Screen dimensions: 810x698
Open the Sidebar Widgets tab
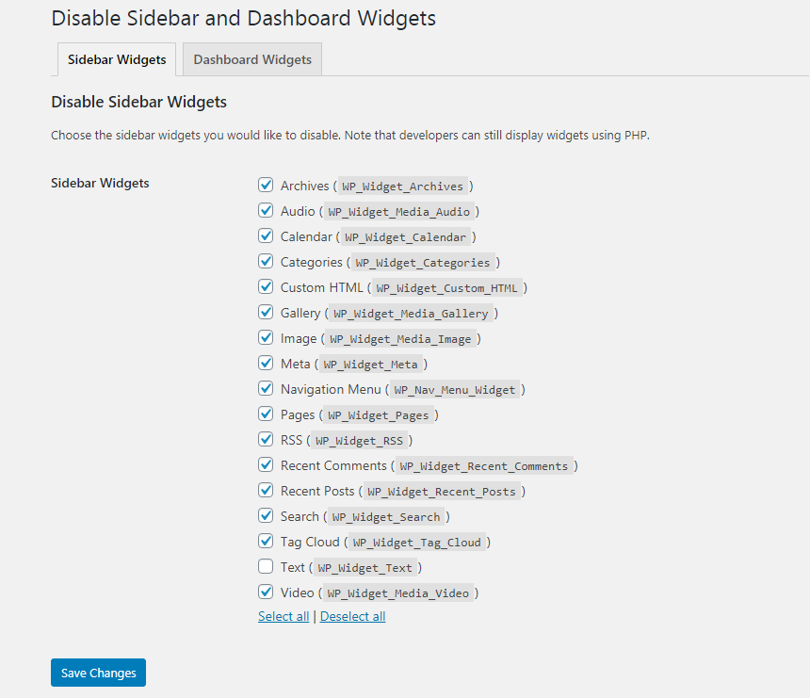tap(117, 59)
